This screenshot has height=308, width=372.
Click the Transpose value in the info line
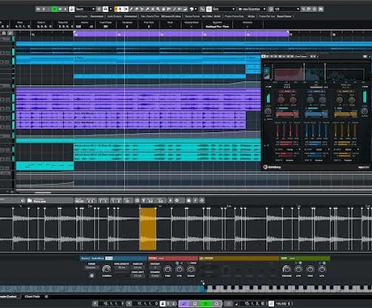click(x=127, y=25)
